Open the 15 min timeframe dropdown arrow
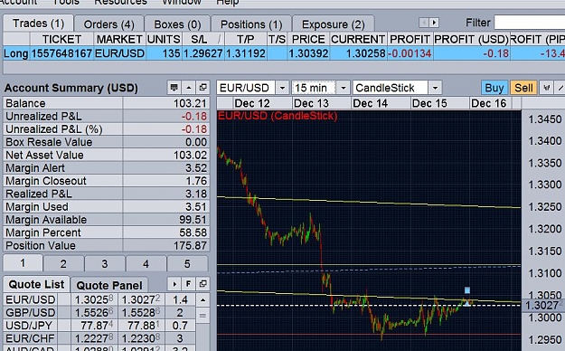Viewport: 565px width, 351px height. [344, 88]
